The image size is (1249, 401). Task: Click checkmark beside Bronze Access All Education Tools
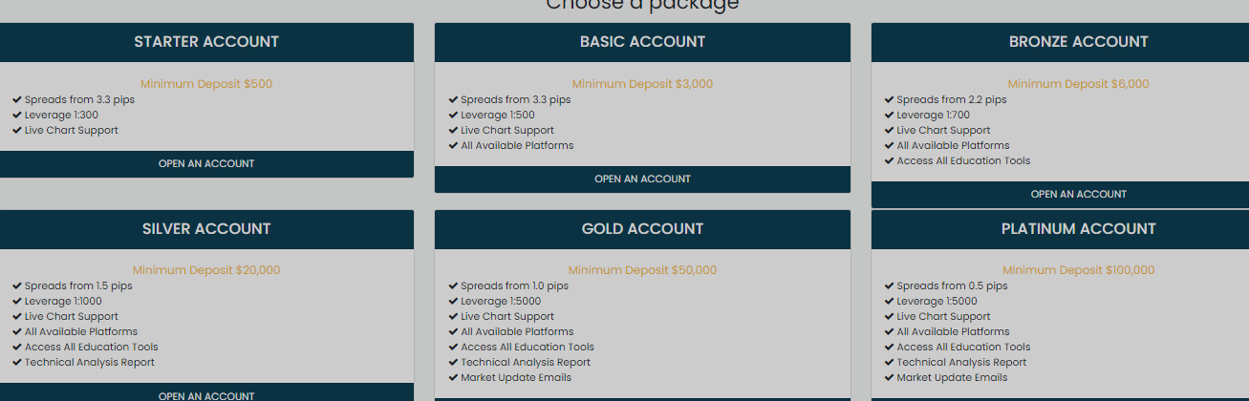[x=889, y=161]
